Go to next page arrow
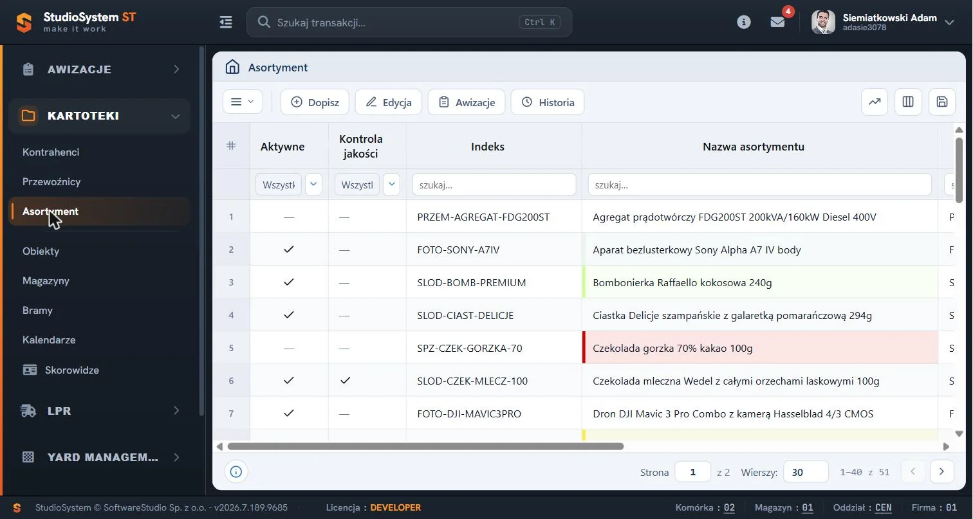This screenshot has width=973, height=519. 942,472
